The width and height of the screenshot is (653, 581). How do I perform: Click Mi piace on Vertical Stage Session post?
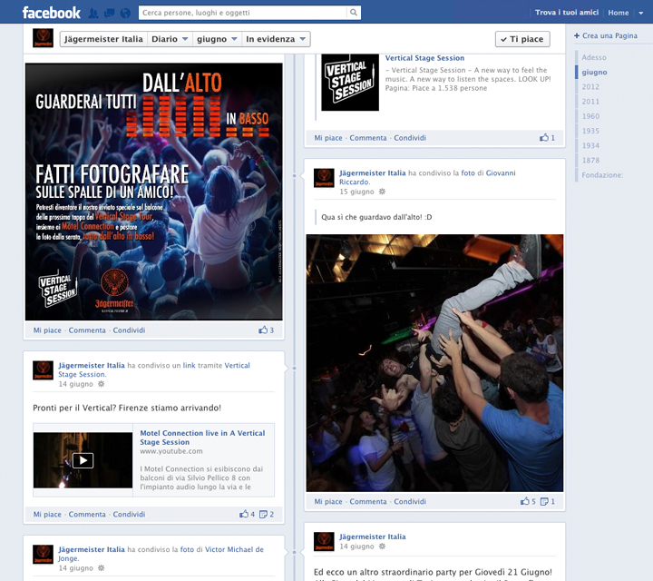tap(328, 138)
